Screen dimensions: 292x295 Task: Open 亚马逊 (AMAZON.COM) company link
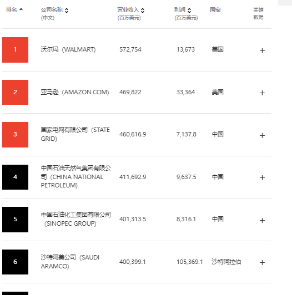coord(75,92)
